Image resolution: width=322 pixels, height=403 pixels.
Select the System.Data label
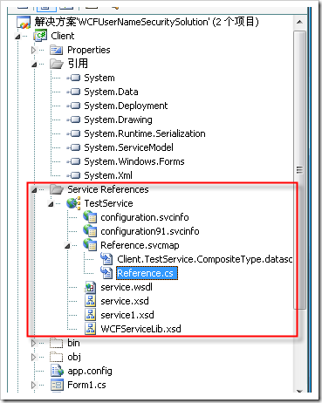click(x=111, y=92)
